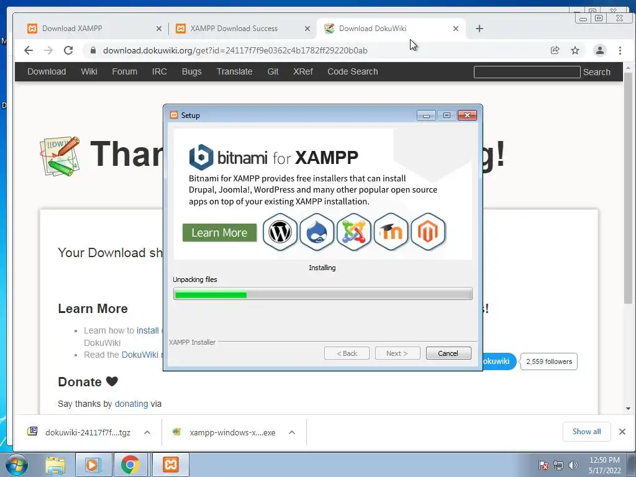Click the Joomla icon in the Bitnami banner
This screenshot has height=477, width=636.
click(x=353, y=232)
